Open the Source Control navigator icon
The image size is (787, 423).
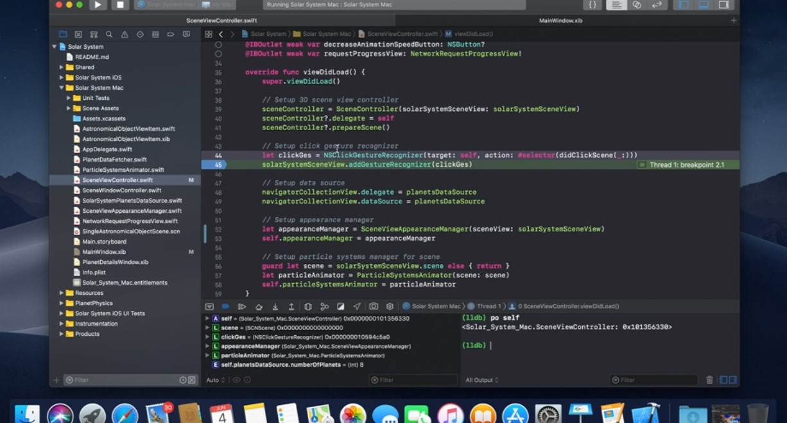(78, 34)
